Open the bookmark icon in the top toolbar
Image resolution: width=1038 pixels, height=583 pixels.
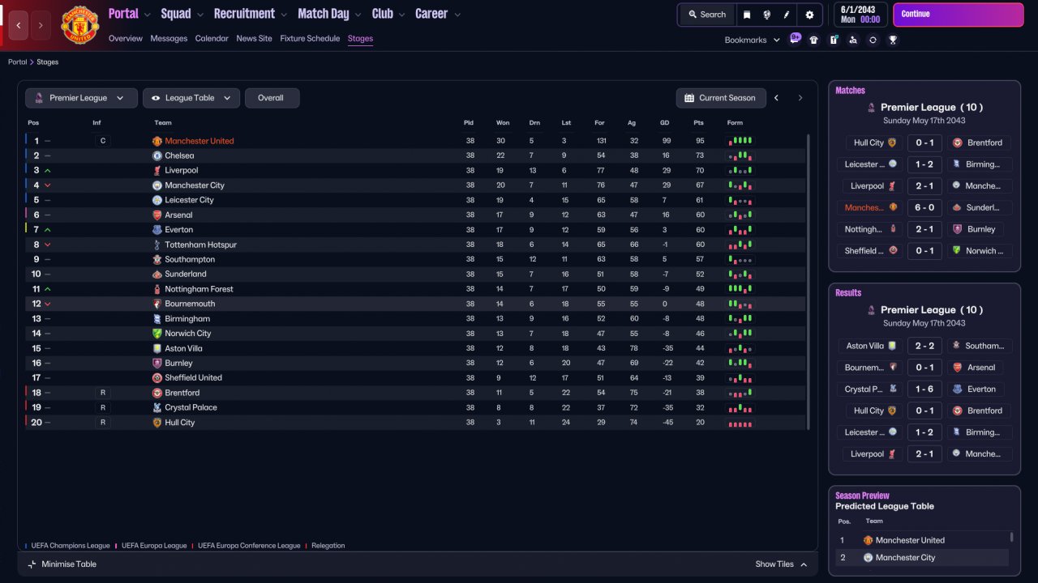click(x=747, y=15)
